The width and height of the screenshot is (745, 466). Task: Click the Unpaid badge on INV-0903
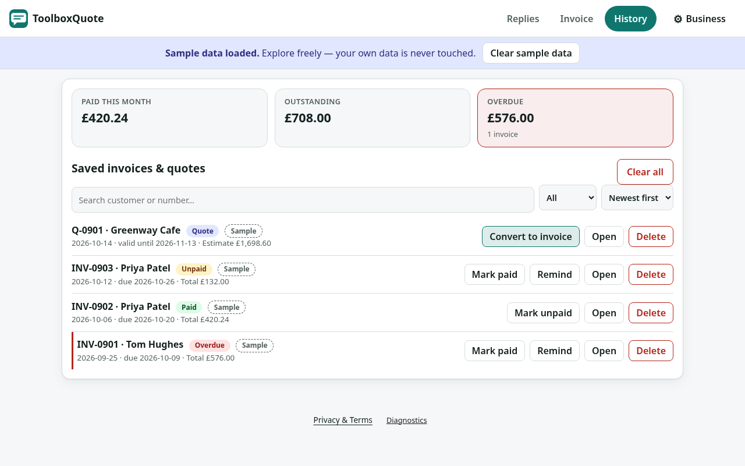click(194, 269)
